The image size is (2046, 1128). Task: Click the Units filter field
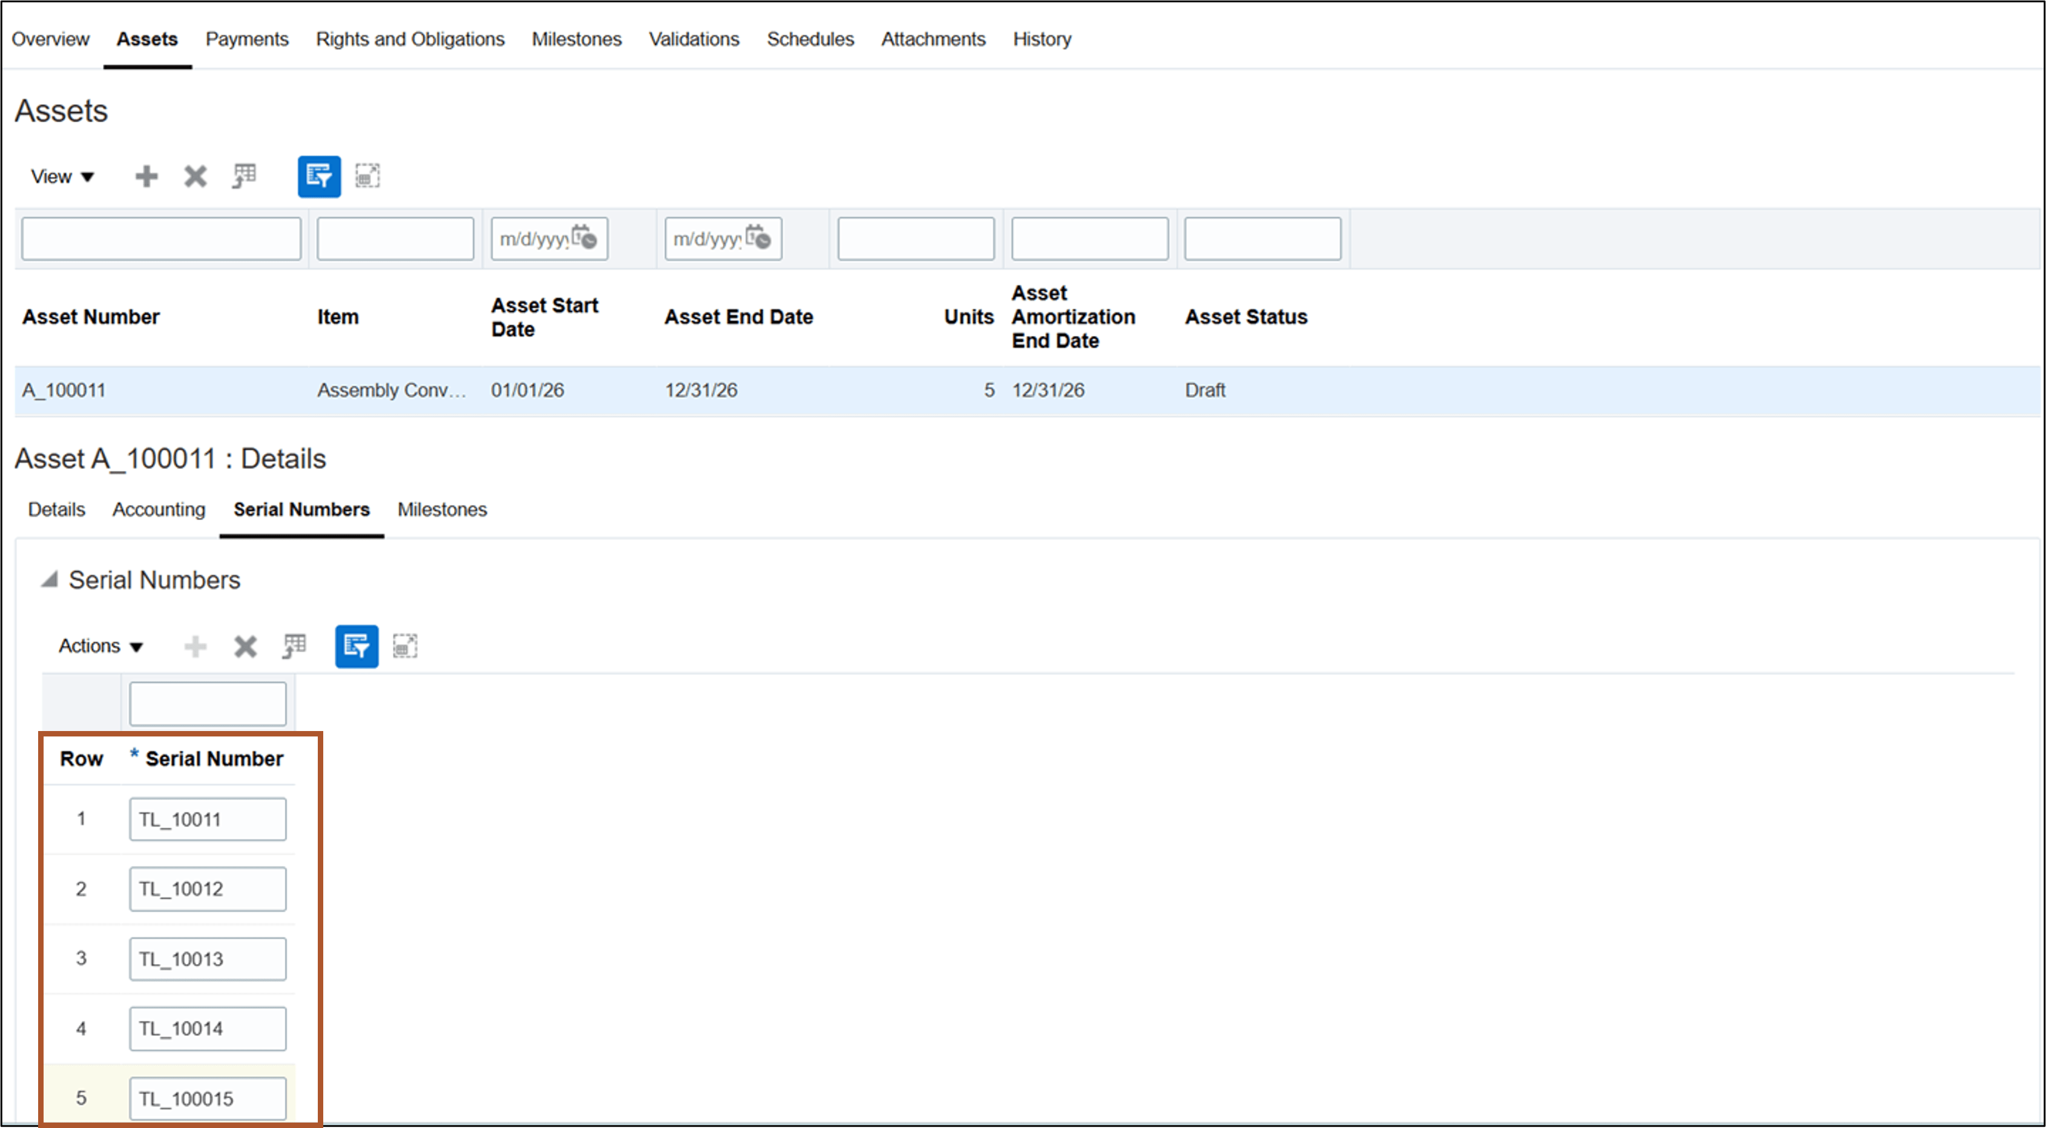[916, 238]
